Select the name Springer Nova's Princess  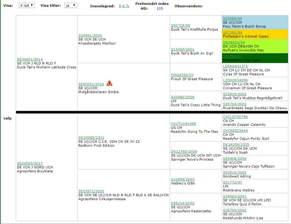[x=192, y=160]
